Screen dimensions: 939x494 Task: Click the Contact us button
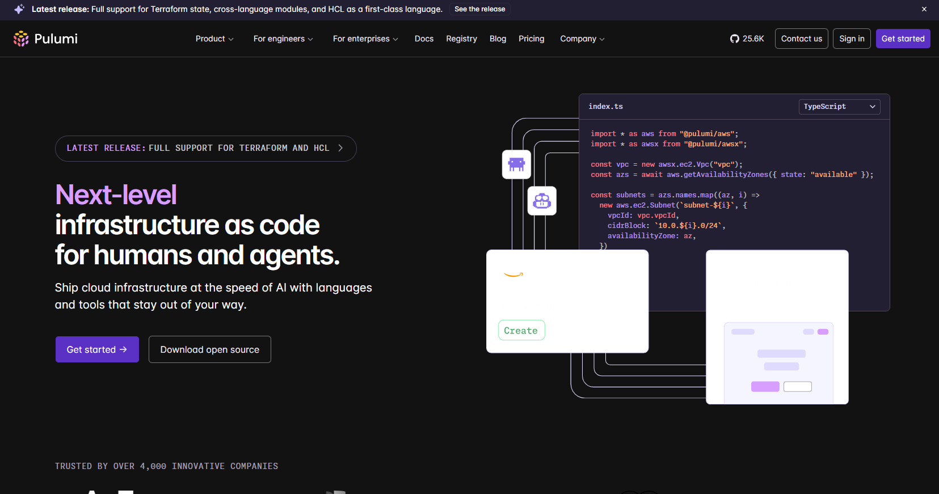(801, 39)
